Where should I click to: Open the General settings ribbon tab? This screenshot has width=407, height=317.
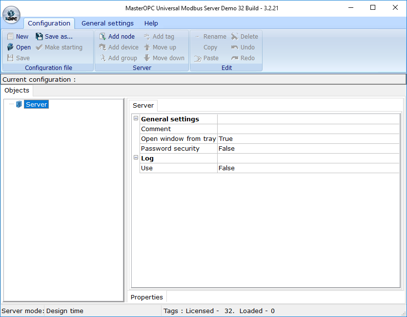107,23
